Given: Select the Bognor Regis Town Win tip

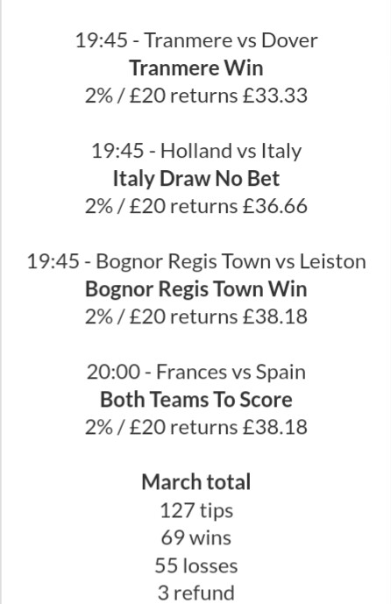Looking at the screenshot, I should [196, 289].
